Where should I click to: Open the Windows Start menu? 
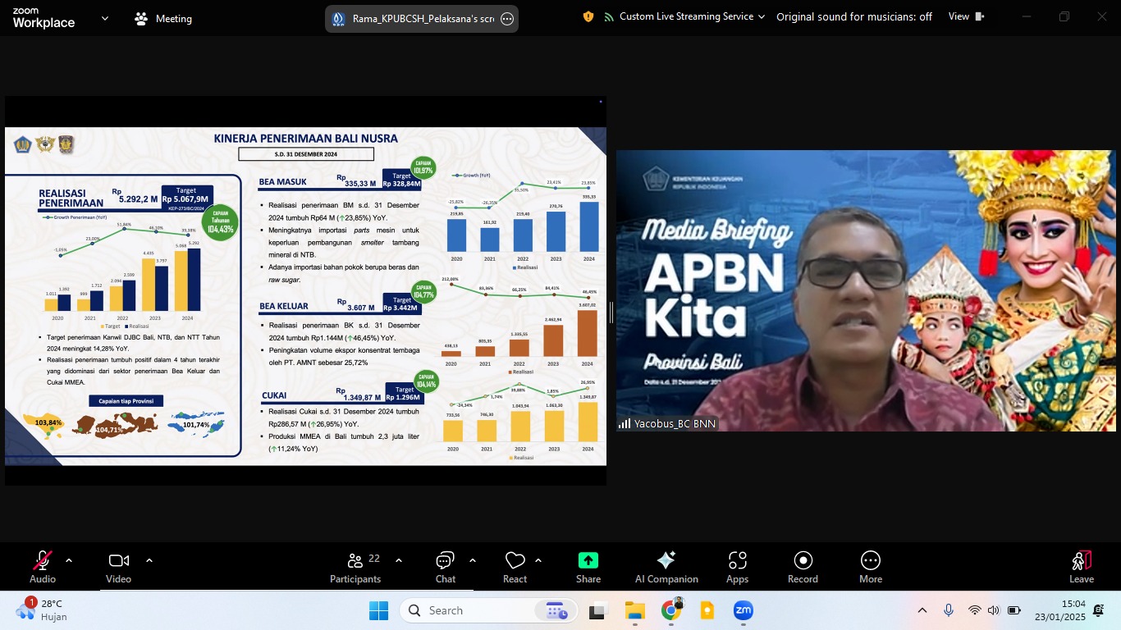[x=378, y=610]
